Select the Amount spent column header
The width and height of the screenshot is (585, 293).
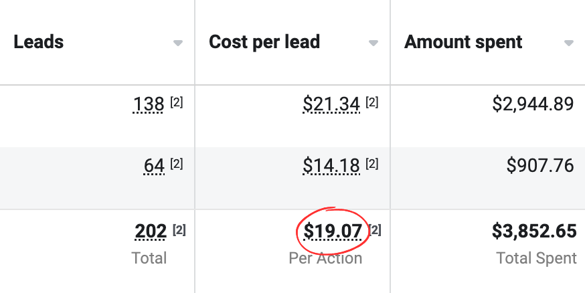point(463,42)
